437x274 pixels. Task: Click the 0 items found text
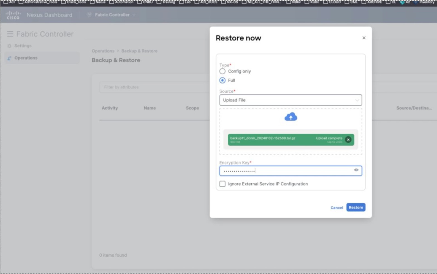[113, 255]
